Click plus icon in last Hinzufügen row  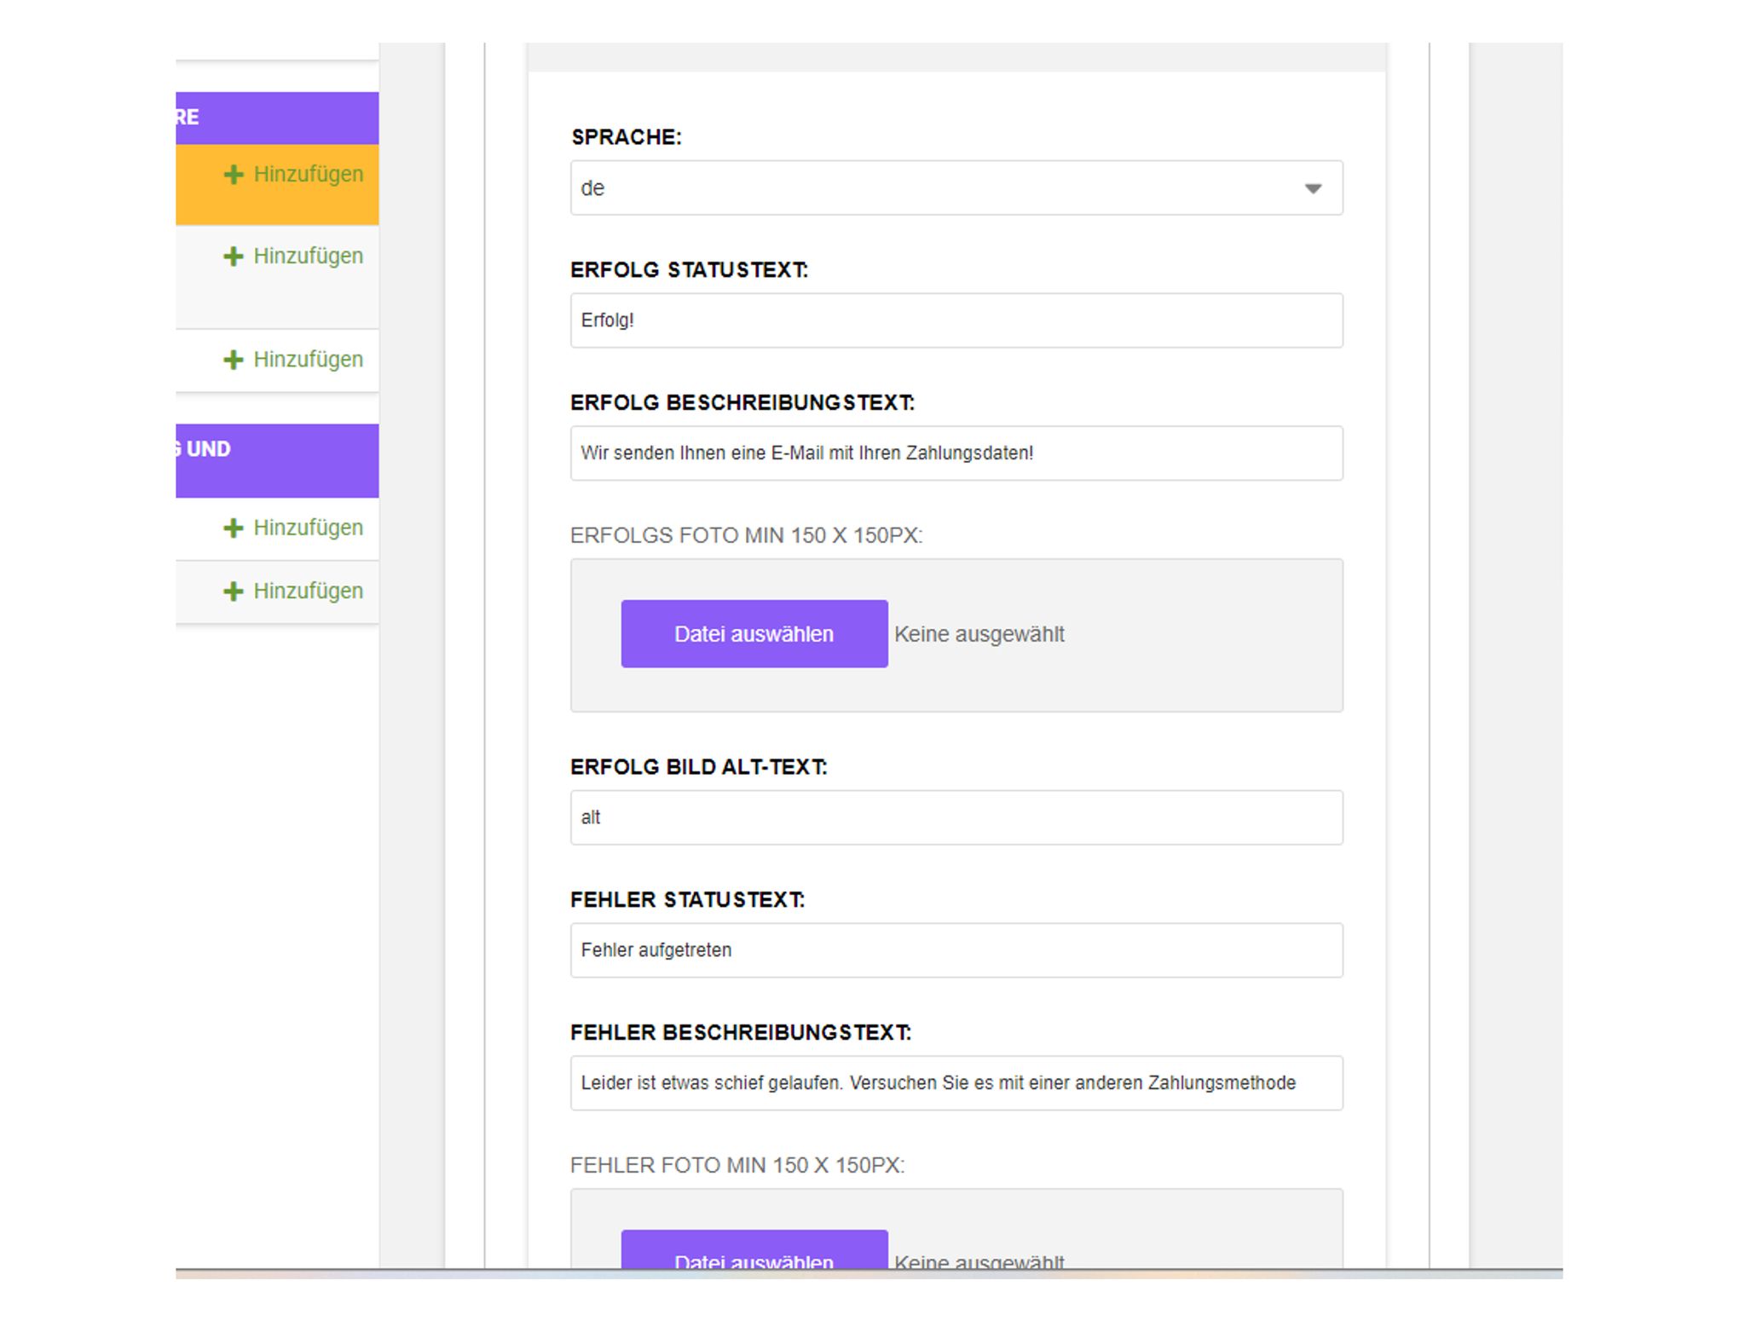[233, 591]
